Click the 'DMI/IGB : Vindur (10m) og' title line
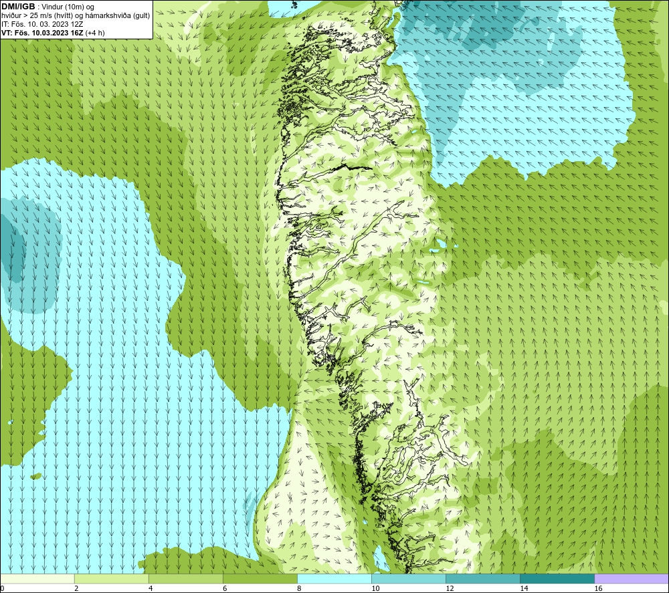This screenshot has width=669, height=593. point(47,7)
